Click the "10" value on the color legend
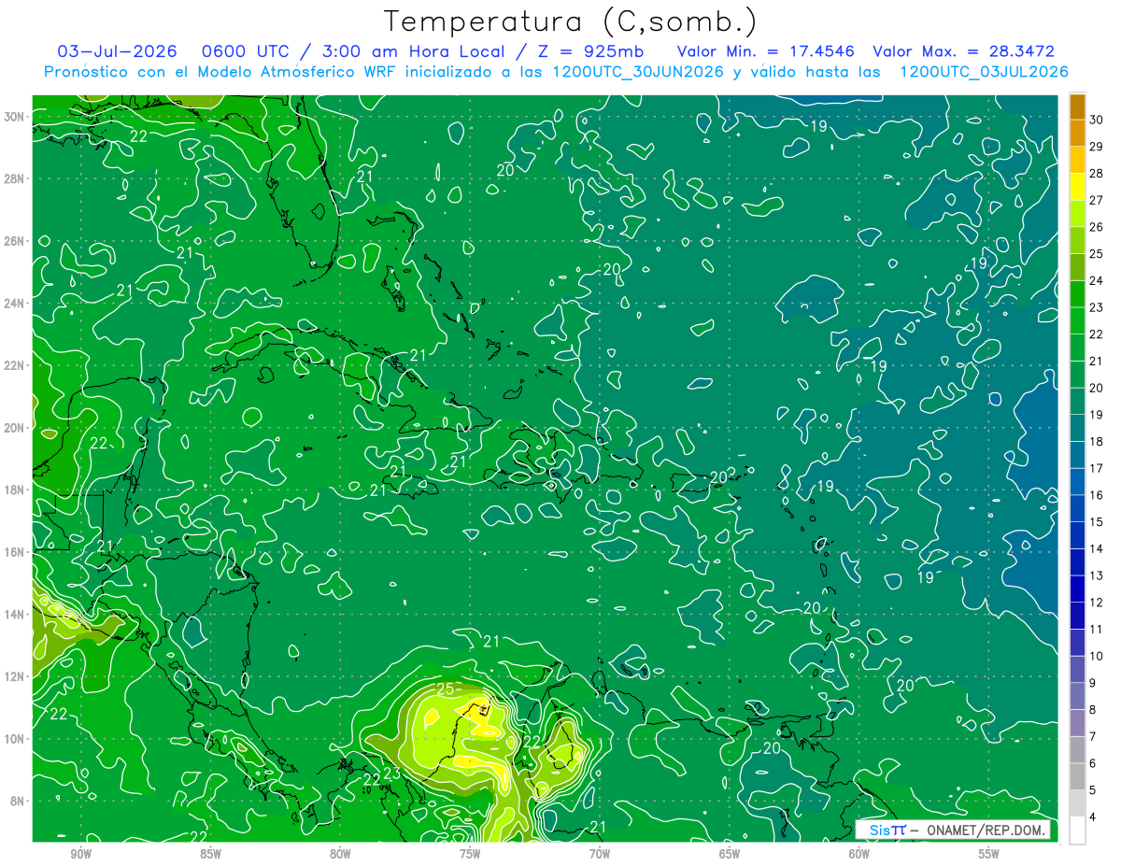The image size is (1121, 866). coord(1097,656)
